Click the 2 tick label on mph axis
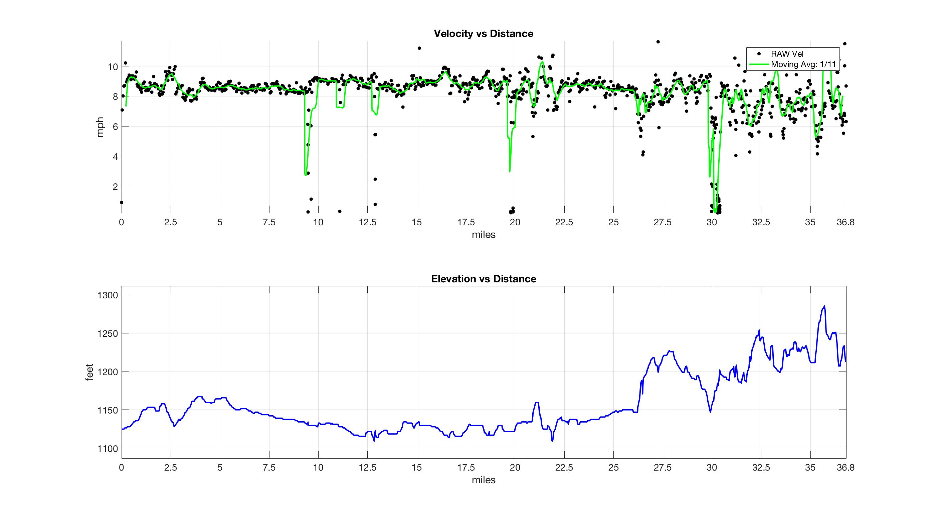The image size is (935, 518). (116, 187)
